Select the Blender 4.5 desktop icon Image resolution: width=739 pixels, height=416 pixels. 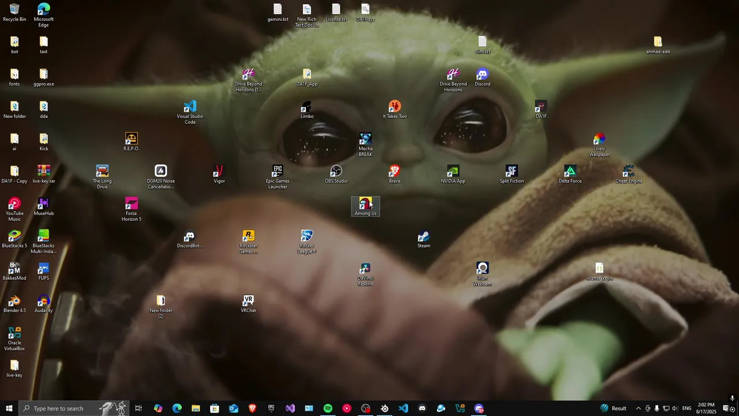14,304
